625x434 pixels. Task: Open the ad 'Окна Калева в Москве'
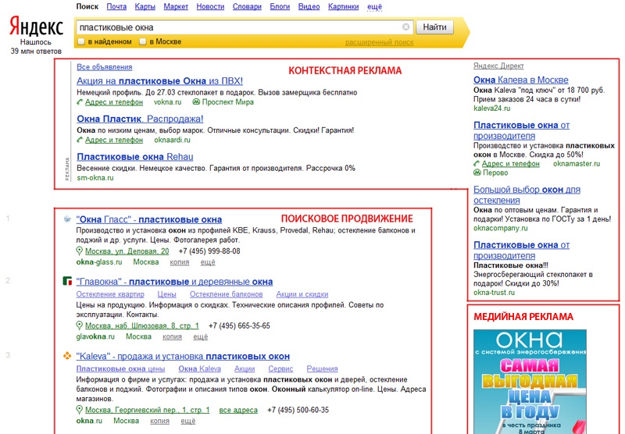pyautogui.click(x=521, y=80)
